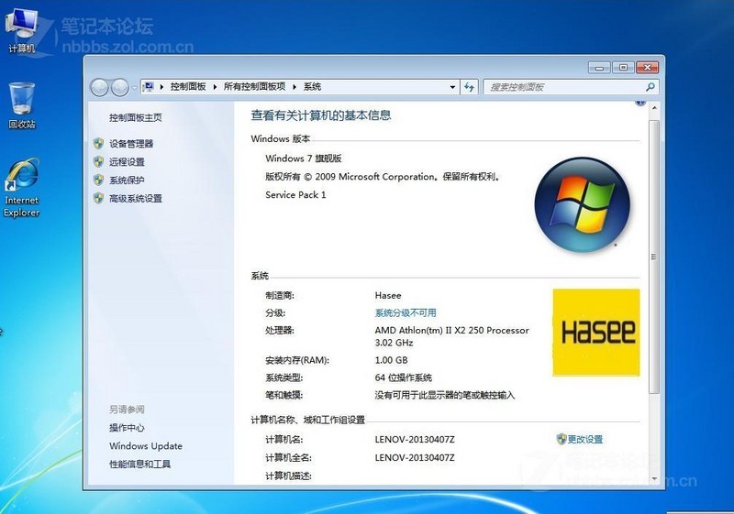Open the 计算机 desktop icon
Image resolution: width=734 pixels, height=514 pixels.
(x=21, y=30)
